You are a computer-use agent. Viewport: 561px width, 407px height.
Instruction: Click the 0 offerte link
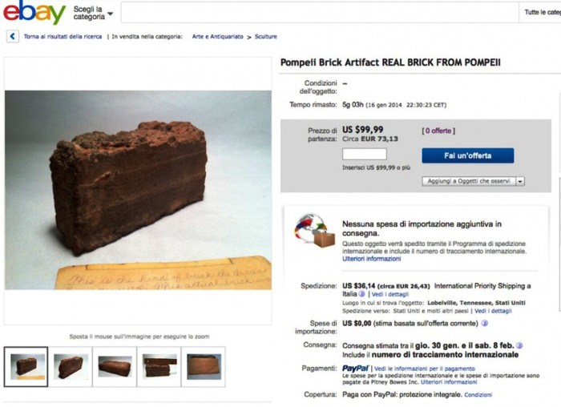438,131
